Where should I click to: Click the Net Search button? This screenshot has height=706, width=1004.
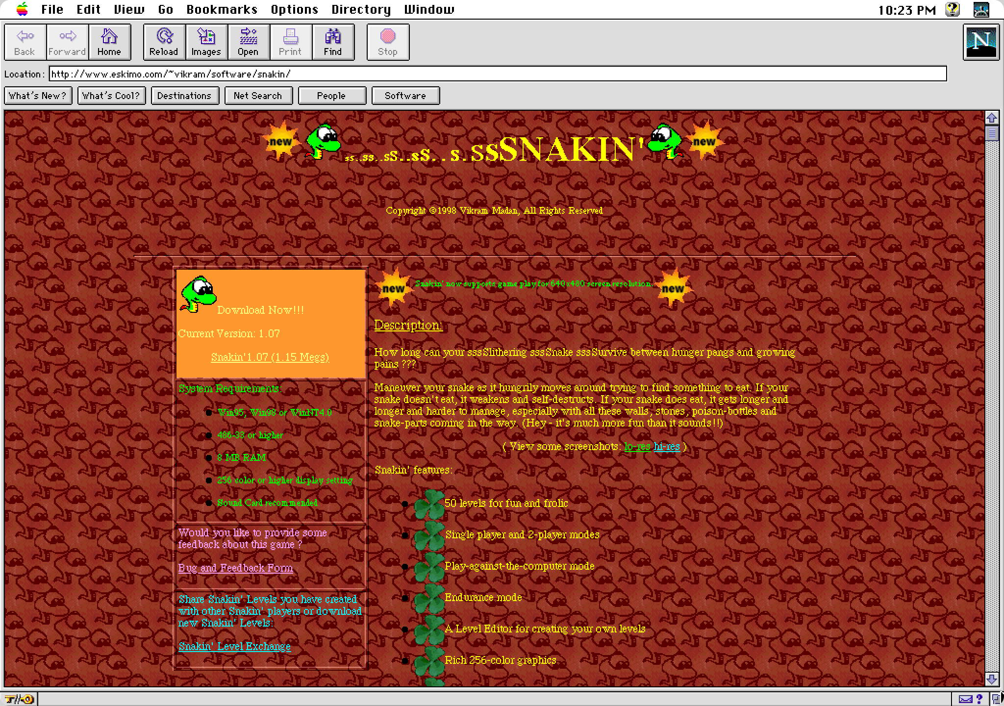258,96
